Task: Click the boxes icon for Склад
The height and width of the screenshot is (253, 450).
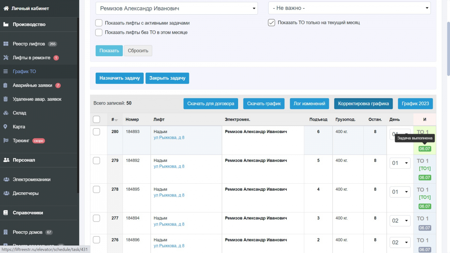Action: coord(6,113)
